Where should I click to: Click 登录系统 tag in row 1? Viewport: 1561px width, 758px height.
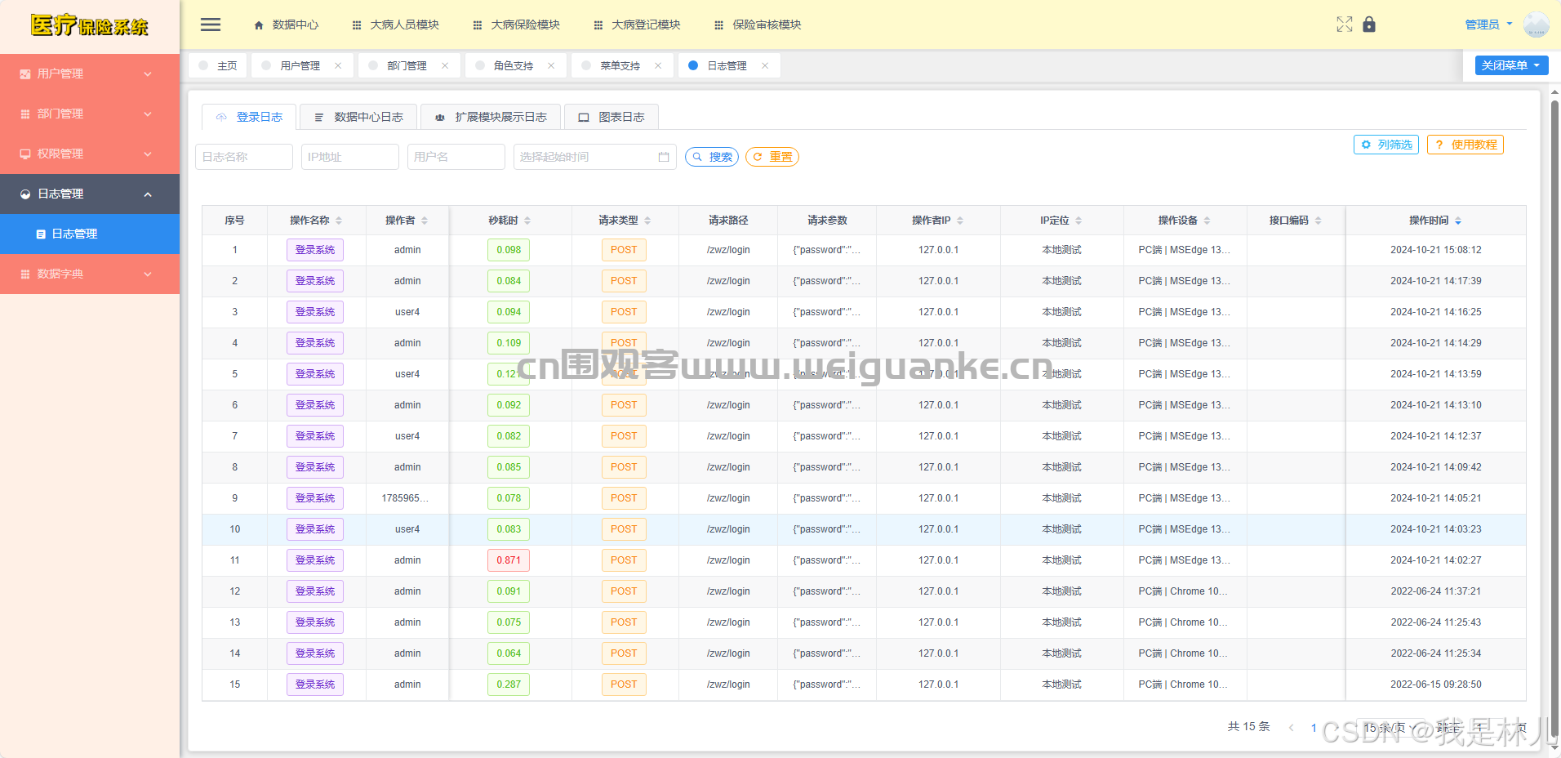(x=315, y=250)
